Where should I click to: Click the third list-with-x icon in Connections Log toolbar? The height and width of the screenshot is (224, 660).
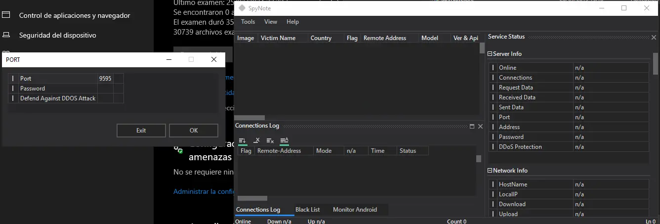click(270, 140)
